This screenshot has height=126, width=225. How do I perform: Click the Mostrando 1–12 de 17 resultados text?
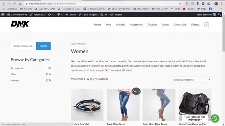89,79
